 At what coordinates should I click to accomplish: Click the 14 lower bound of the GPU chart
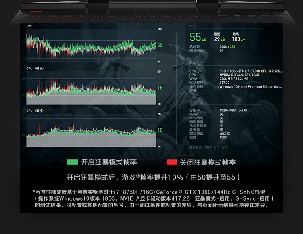point(159,146)
